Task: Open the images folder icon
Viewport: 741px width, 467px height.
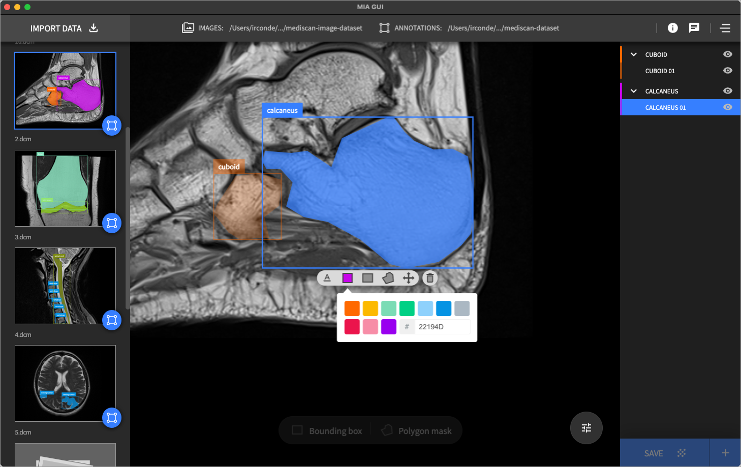Action: click(188, 28)
